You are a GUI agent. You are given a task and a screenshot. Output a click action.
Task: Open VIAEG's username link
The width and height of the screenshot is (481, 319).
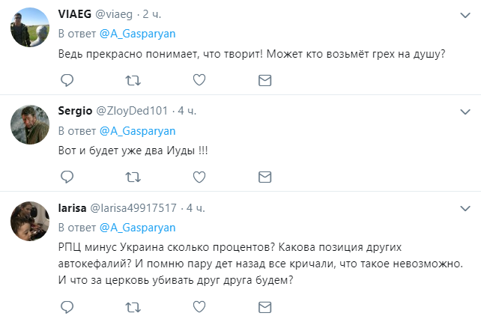[x=79, y=14]
